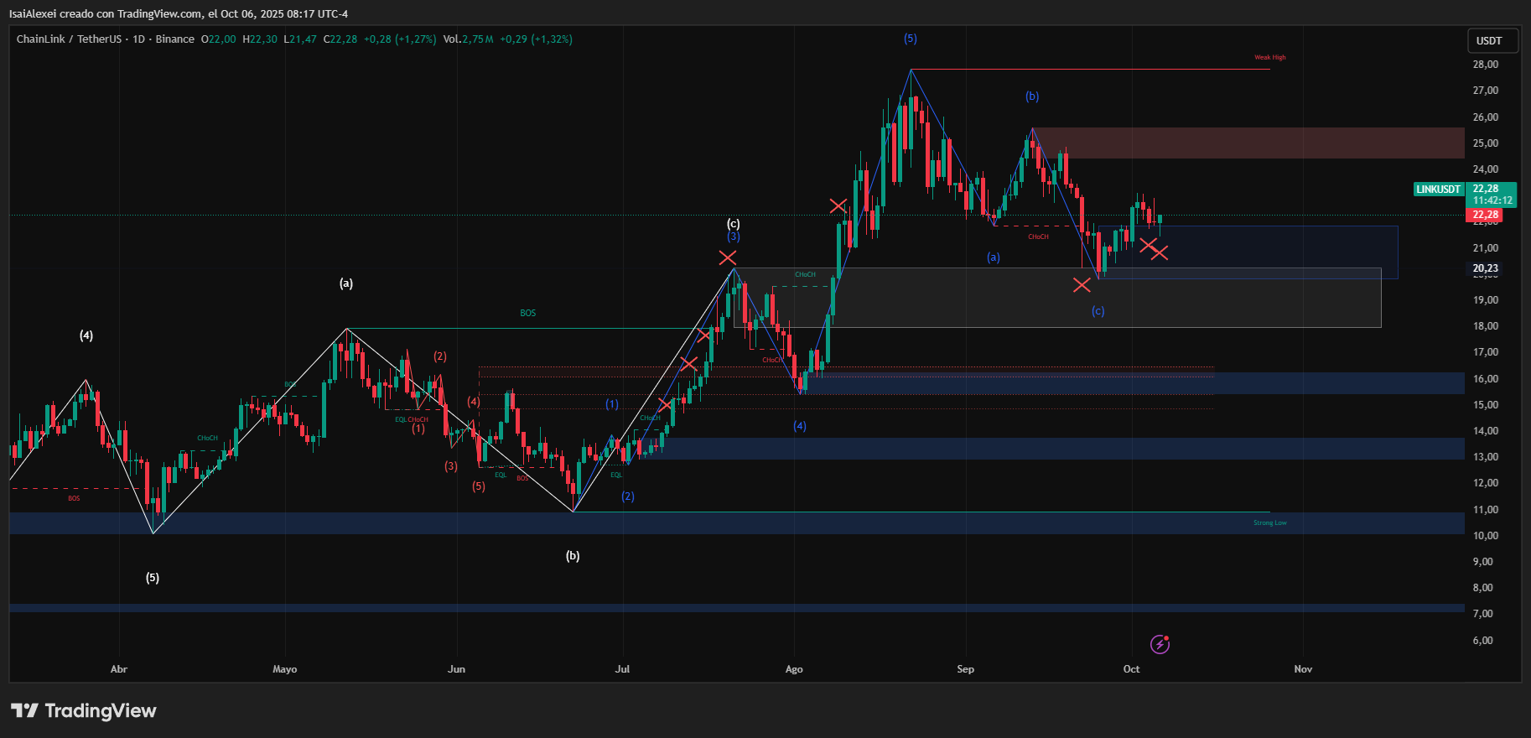Click the 13,00 price axis label
This screenshot has height=738, width=1531.
click(1486, 457)
